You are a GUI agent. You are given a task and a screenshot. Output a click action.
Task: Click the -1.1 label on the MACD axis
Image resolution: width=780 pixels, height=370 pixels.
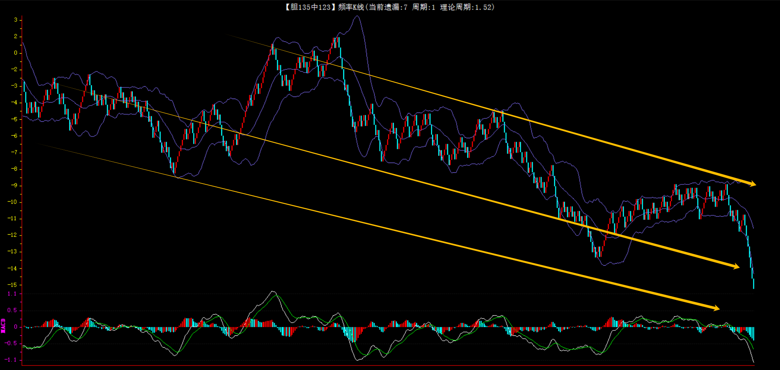coord(11,360)
